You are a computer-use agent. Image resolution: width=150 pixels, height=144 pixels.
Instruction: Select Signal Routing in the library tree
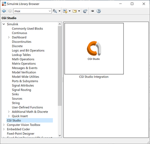click(22, 90)
